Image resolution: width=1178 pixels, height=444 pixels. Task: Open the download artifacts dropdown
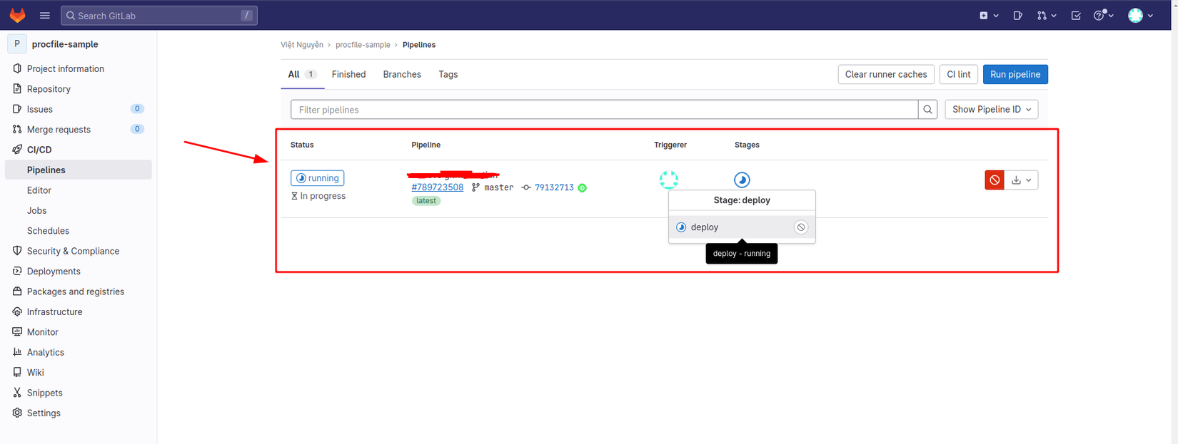(x=1022, y=180)
